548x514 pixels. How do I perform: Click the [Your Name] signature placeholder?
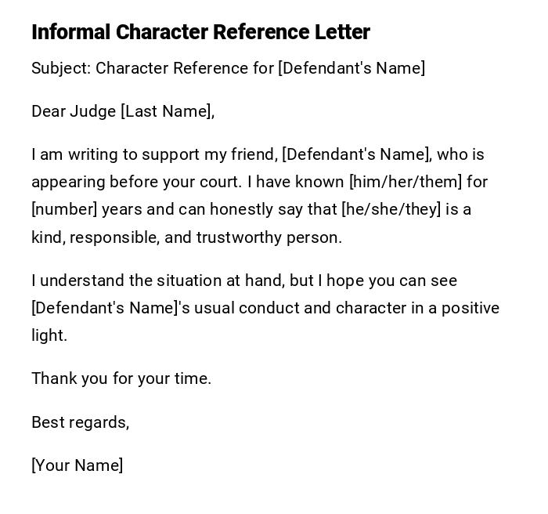pos(77,465)
